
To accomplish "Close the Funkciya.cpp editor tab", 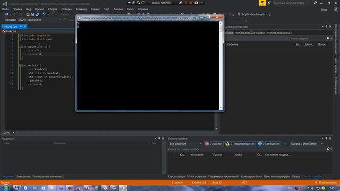I will pyautogui.click(x=25, y=27).
